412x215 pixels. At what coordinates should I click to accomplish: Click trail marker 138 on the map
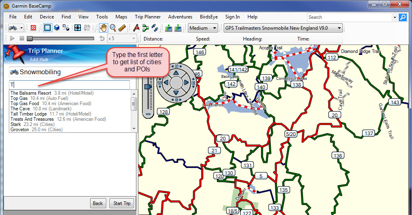click(x=297, y=85)
